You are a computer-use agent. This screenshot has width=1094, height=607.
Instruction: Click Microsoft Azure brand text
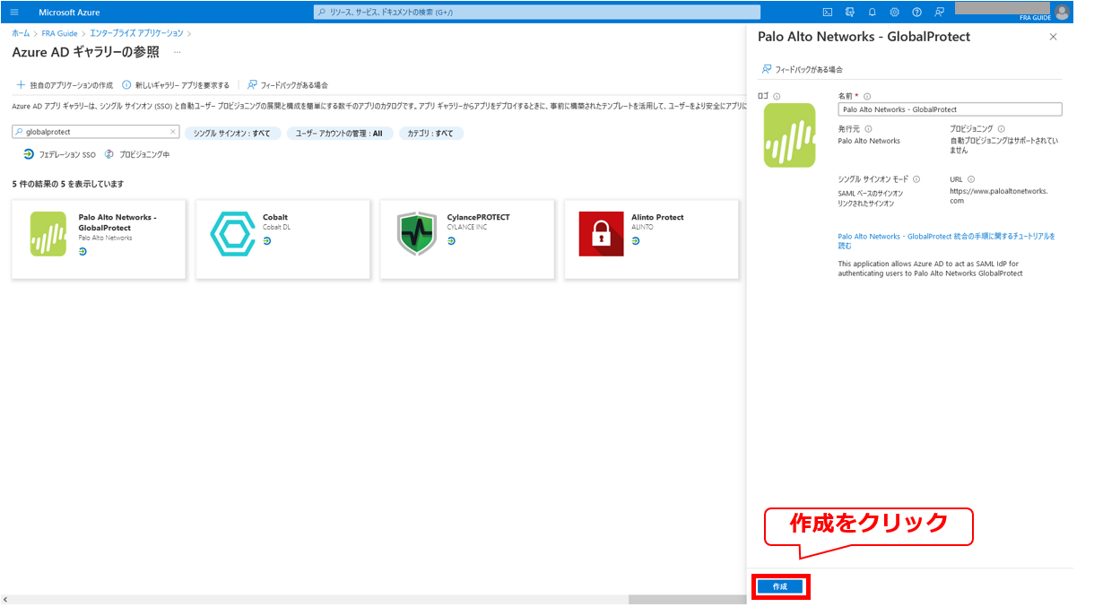pyautogui.click(x=69, y=13)
